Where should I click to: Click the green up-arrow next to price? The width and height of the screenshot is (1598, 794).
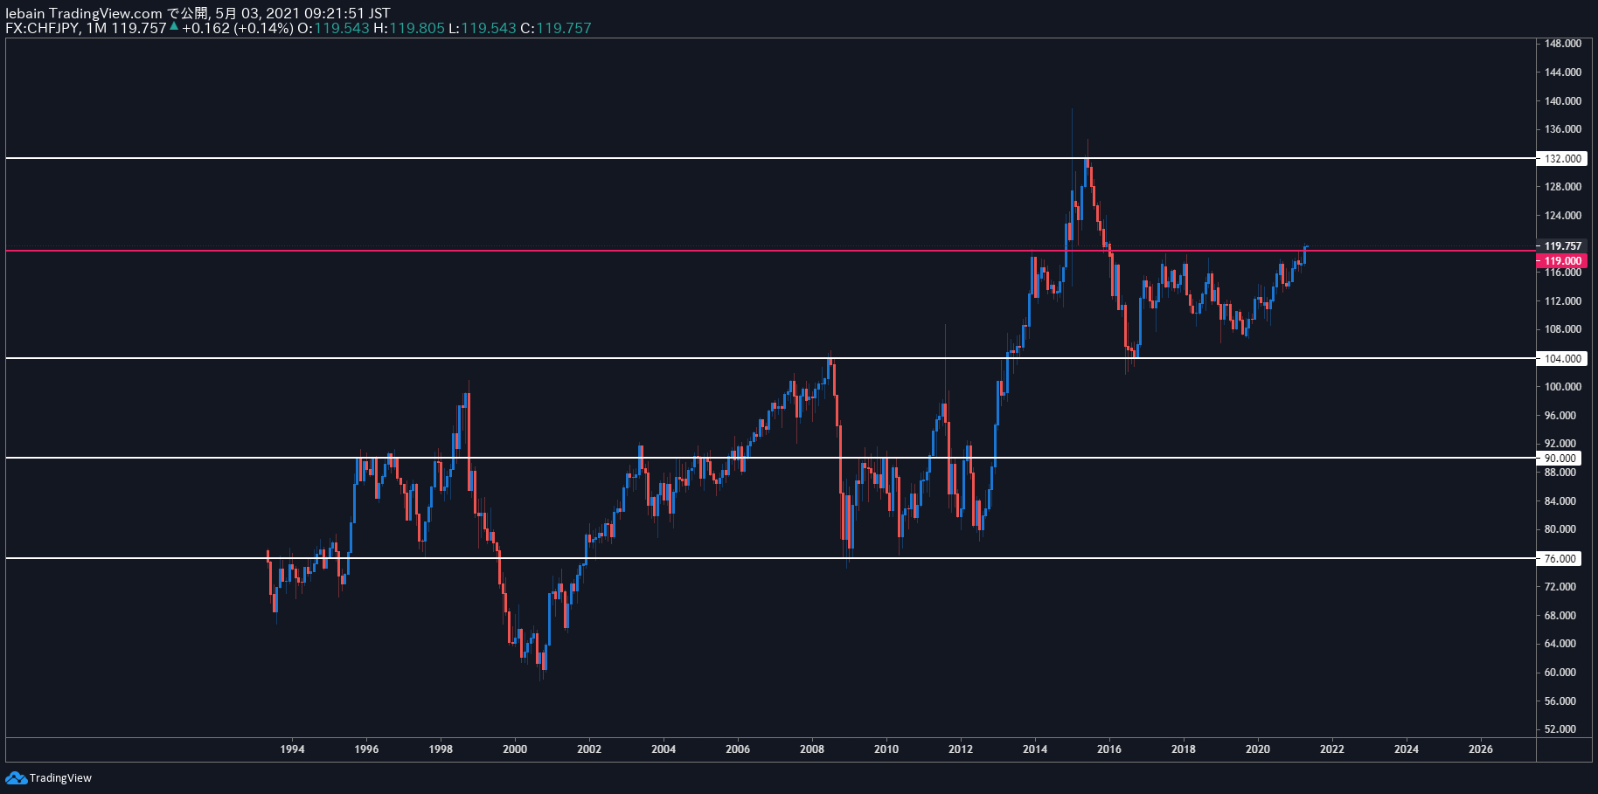[x=174, y=27]
